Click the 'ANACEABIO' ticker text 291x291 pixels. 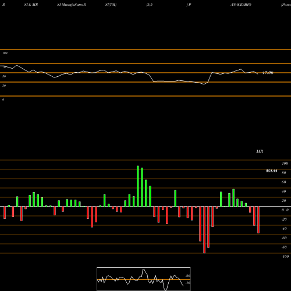click(241, 5)
